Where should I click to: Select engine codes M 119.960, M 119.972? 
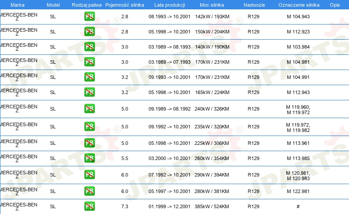click(298, 110)
